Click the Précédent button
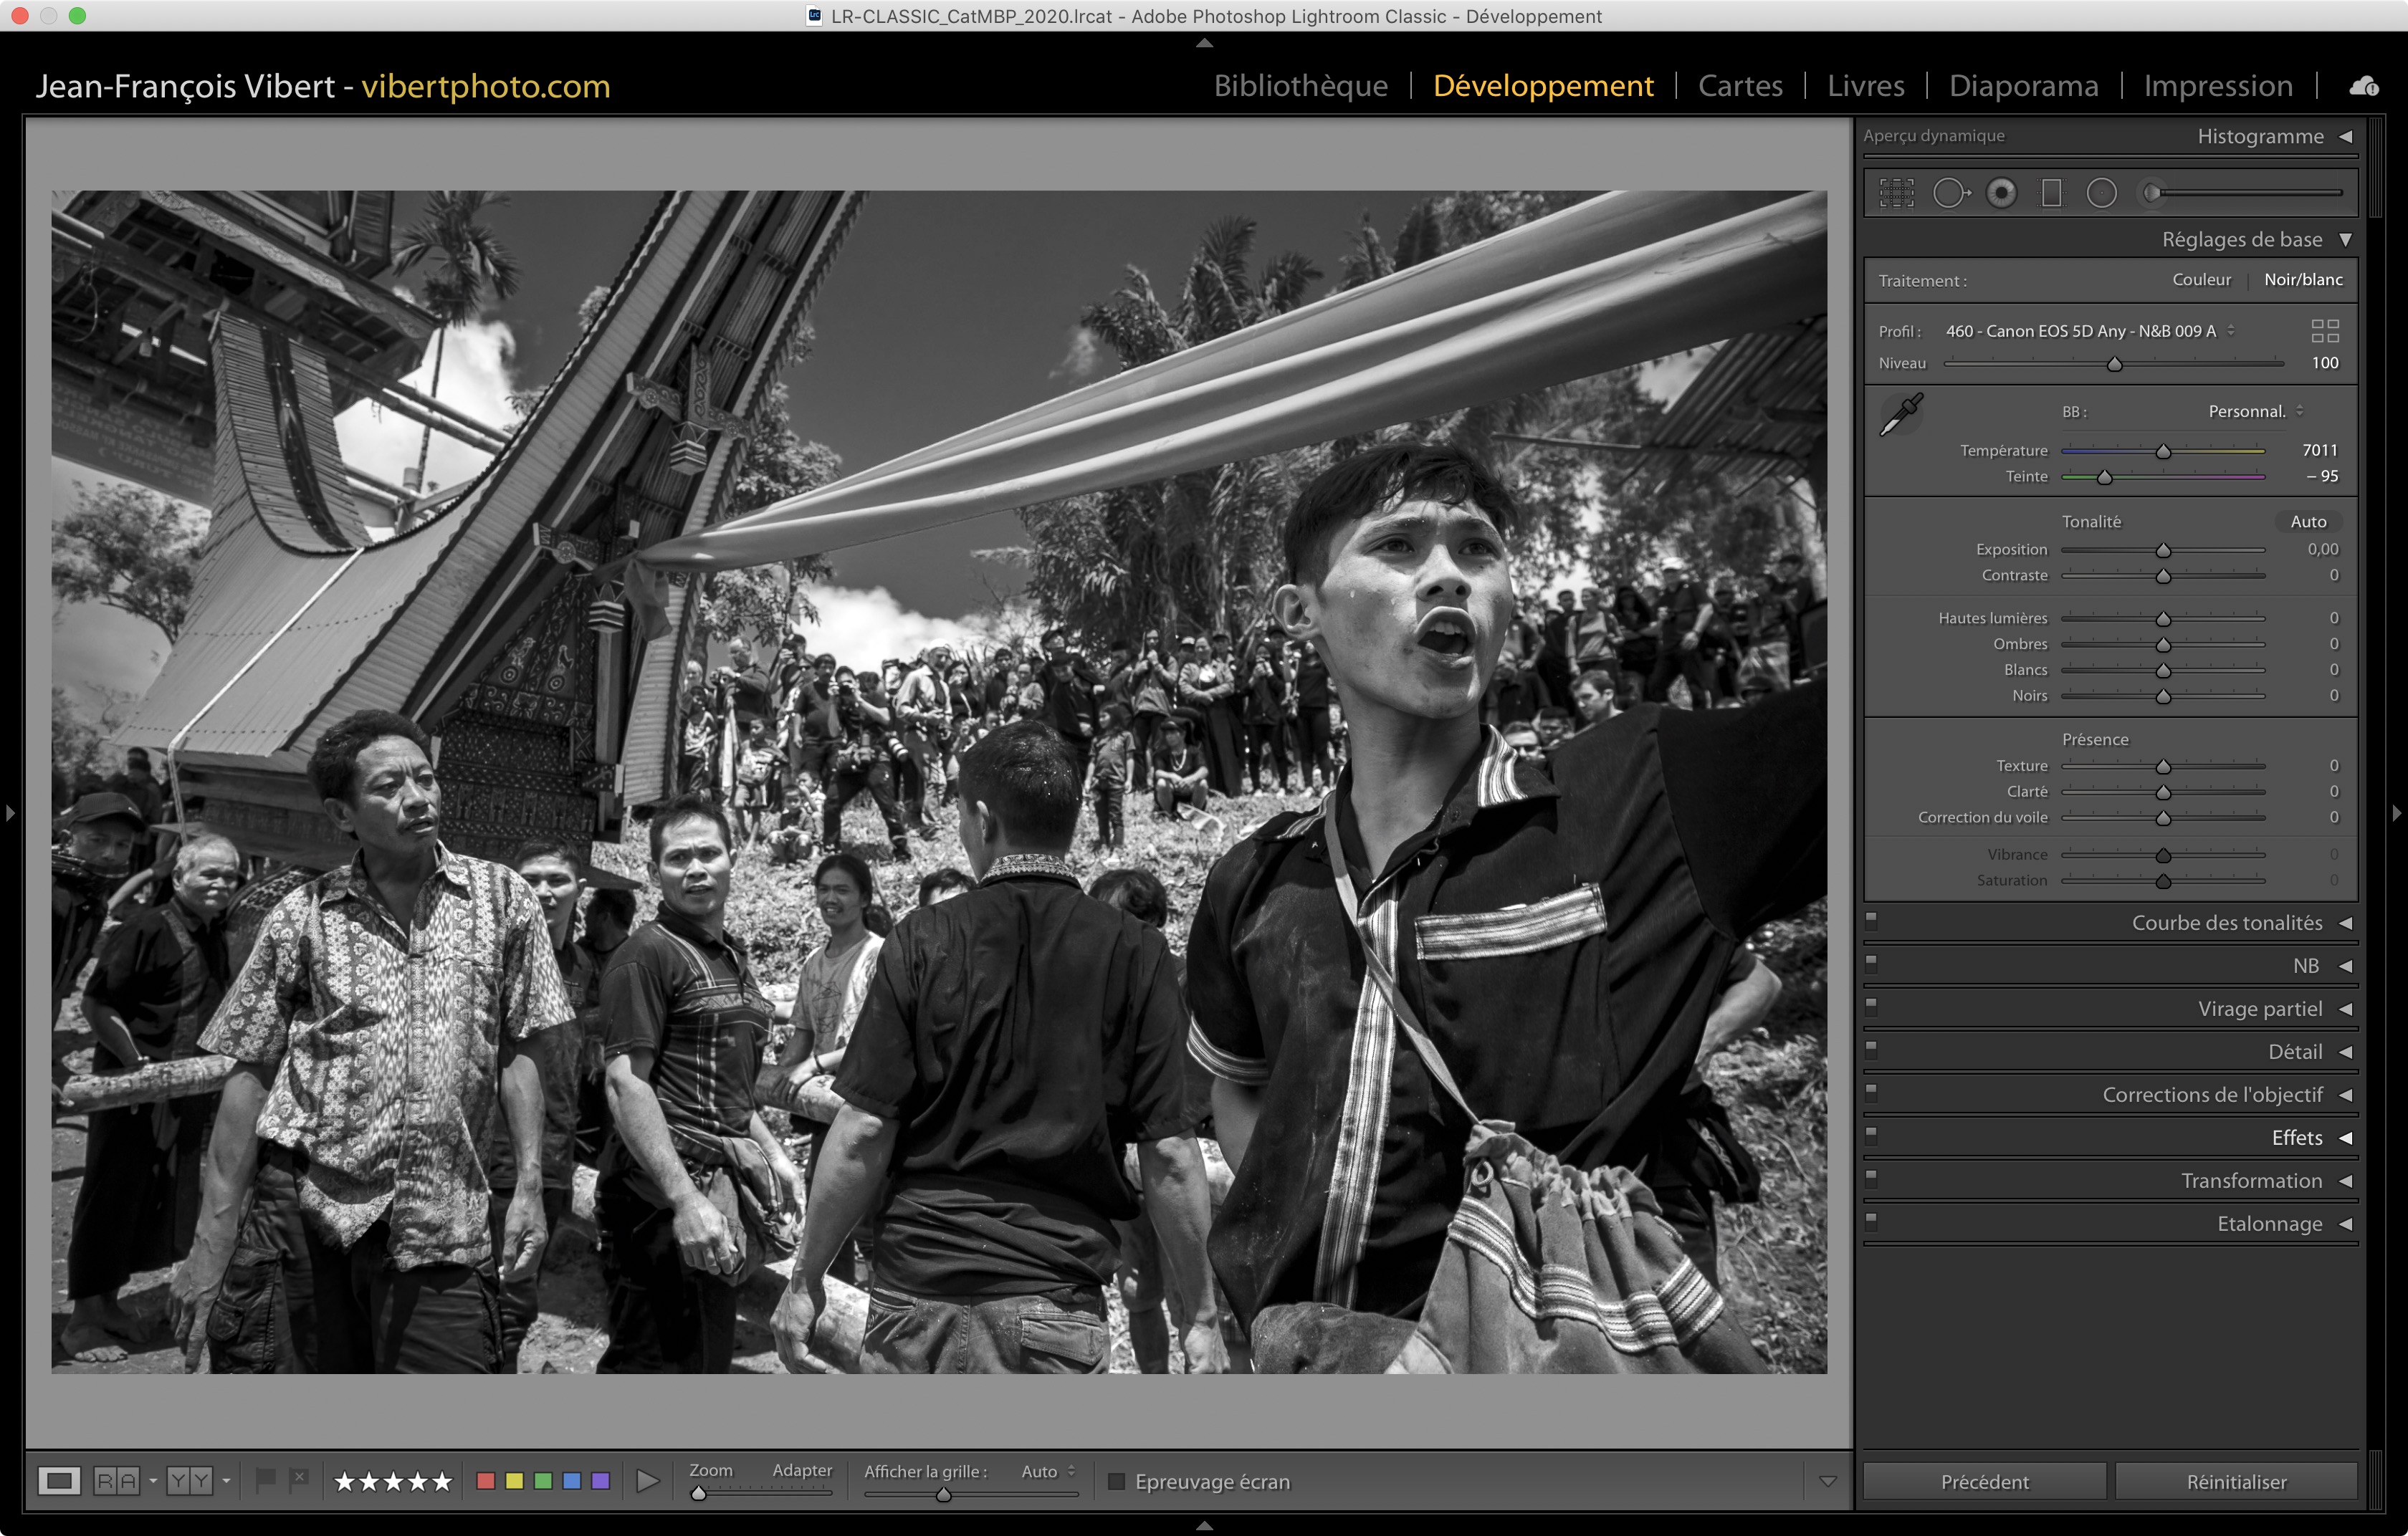2408x1536 pixels. 1984,1481
